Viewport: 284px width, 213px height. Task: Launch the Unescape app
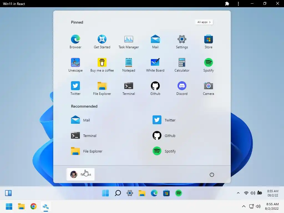pos(75,65)
